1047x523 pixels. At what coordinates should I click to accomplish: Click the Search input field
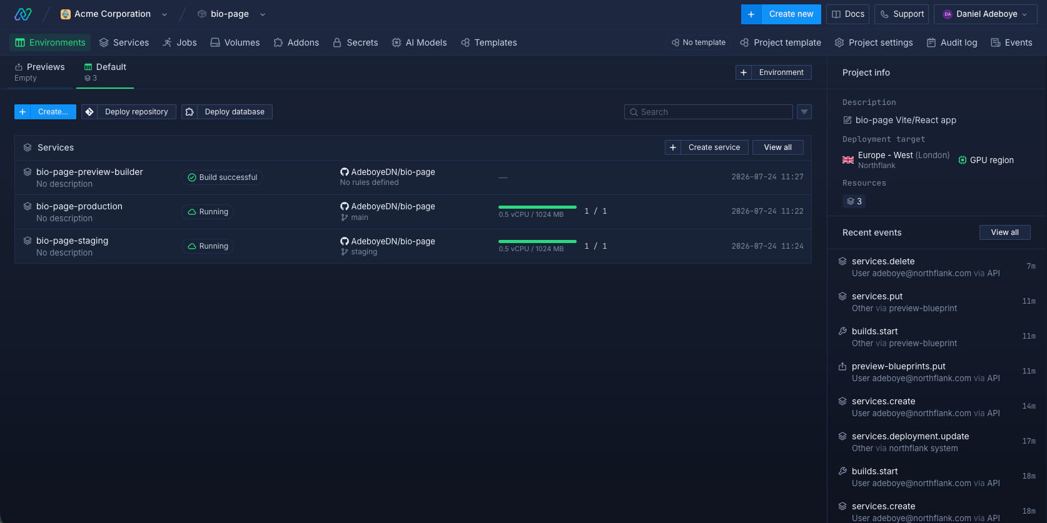coord(709,112)
